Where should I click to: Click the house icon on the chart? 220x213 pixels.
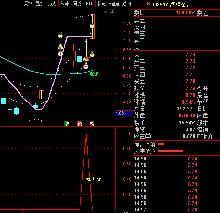[86, 60]
